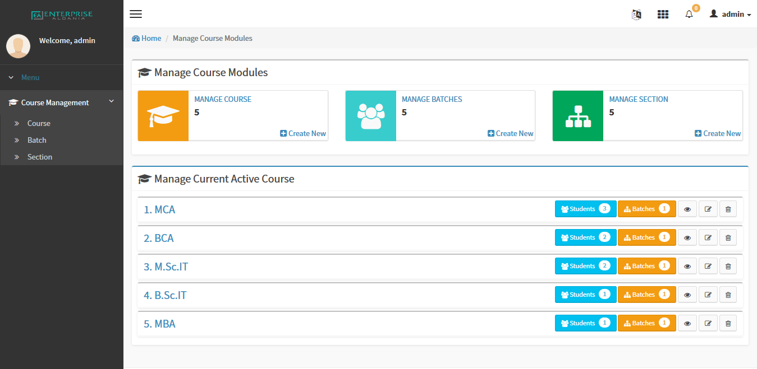Open the admin user dropdown
The image size is (757, 369).
[730, 15]
